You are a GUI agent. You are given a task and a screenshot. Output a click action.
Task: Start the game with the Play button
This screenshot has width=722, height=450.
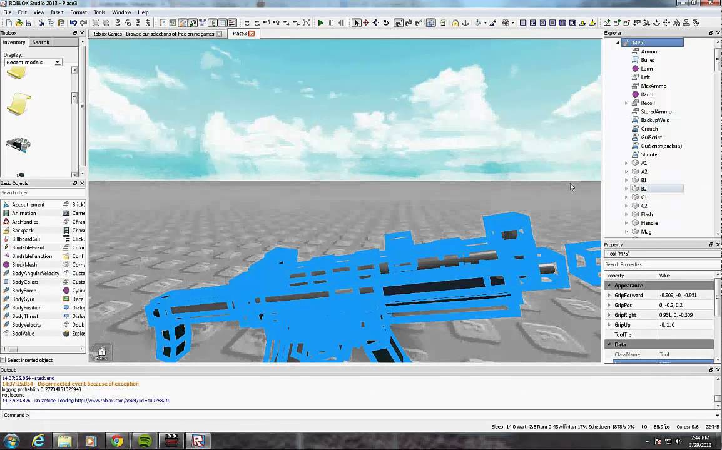pyautogui.click(x=321, y=22)
